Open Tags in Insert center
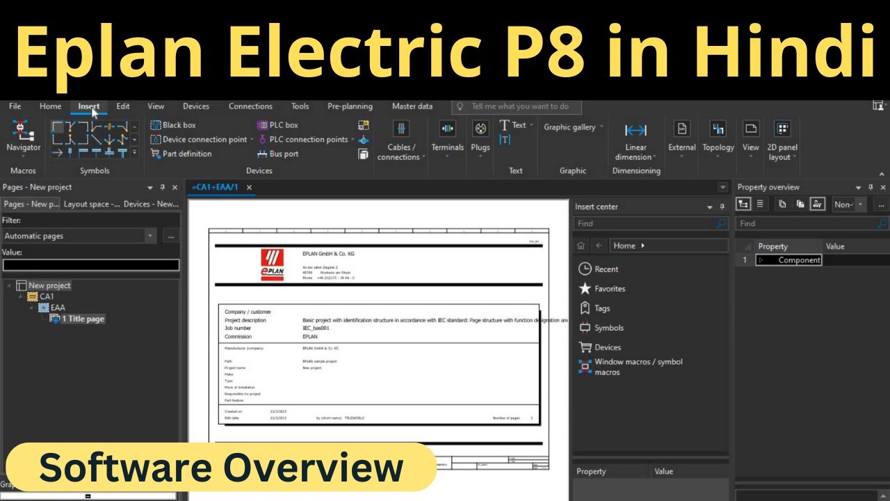890x501 pixels. pyautogui.click(x=594, y=308)
